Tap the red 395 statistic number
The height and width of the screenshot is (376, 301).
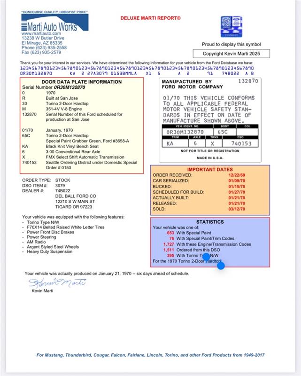(x=170, y=256)
